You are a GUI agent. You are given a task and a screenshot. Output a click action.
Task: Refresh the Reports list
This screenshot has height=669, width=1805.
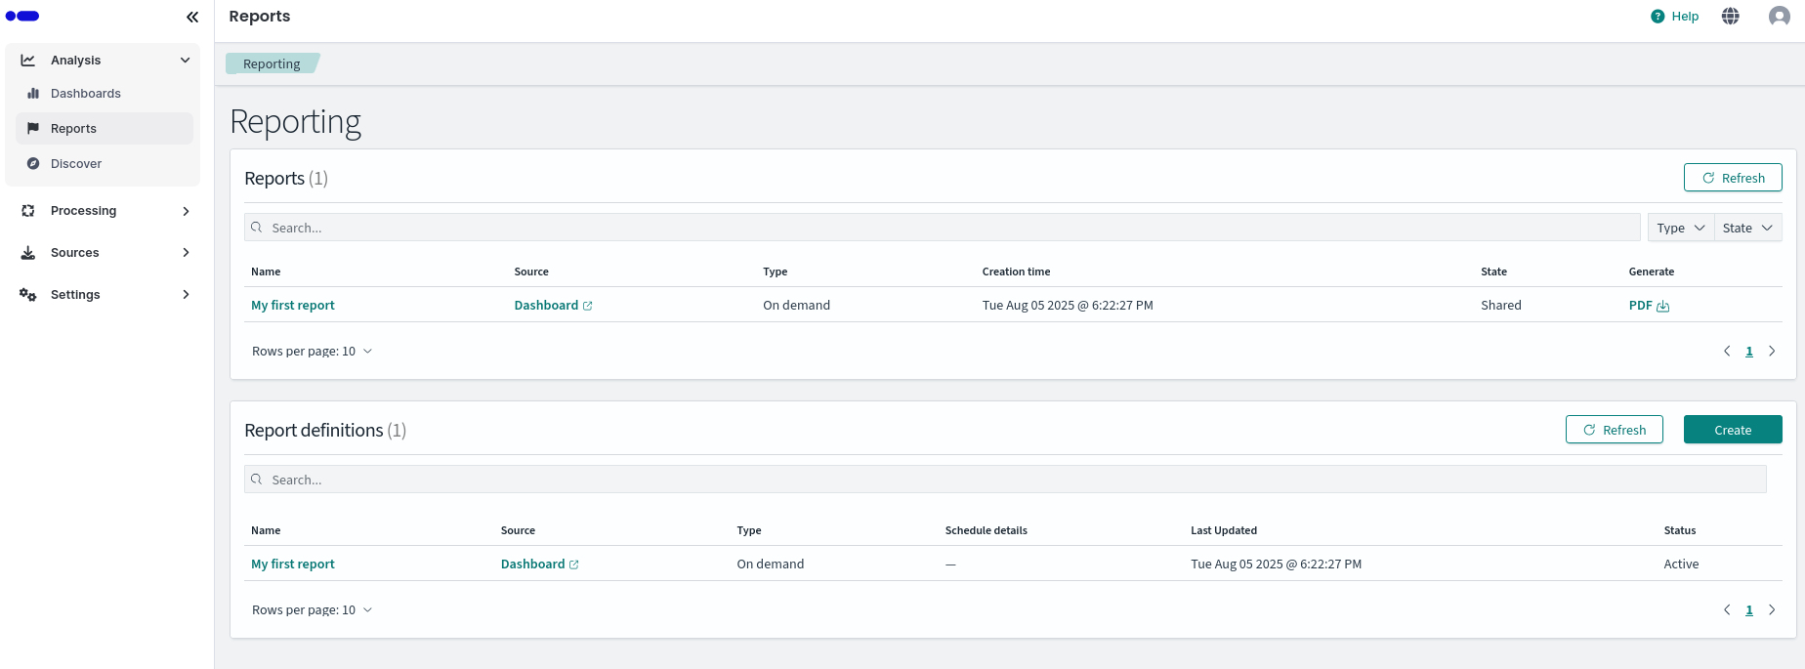[1732, 178]
